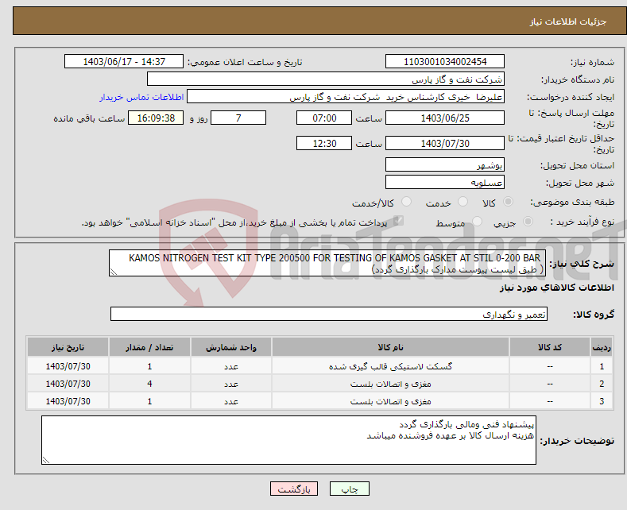627x510 pixels.
Task: Click the delivery province field بوشهر
Action: (x=445, y=164)
